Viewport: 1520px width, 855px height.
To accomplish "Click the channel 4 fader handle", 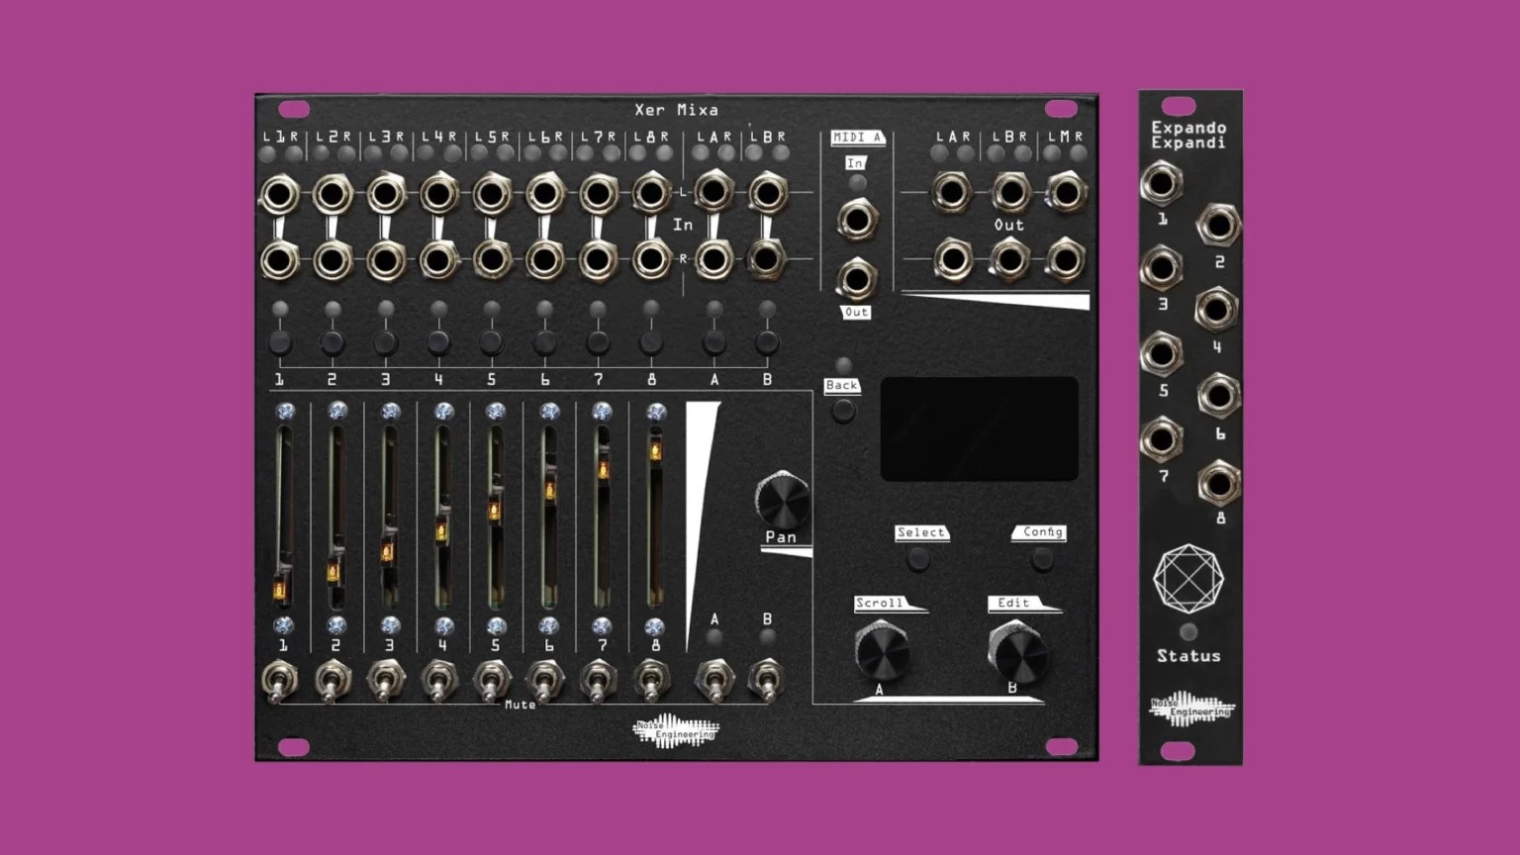I will (441, 532).
